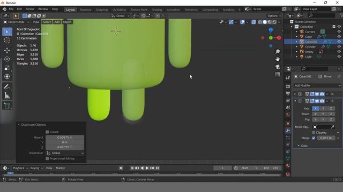Enable Linked checkbox in Duplicate Objects
Image resolution: width=343 pixels, height=192 pixels.
47,132
